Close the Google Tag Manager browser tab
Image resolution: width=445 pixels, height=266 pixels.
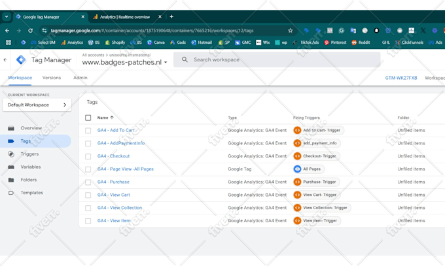(82, 17)
